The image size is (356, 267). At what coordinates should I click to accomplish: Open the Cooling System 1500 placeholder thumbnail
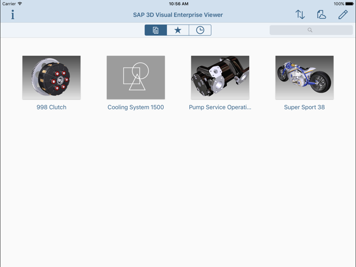[x=136, y=77]
